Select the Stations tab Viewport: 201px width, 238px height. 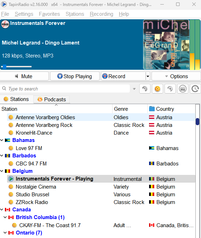pos(16,99)
